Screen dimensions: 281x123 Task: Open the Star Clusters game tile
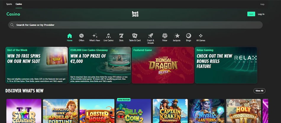pos(24,111)
